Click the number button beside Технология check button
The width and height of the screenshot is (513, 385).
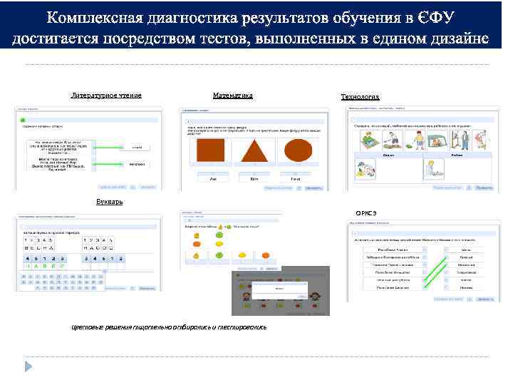click(469, 188)
